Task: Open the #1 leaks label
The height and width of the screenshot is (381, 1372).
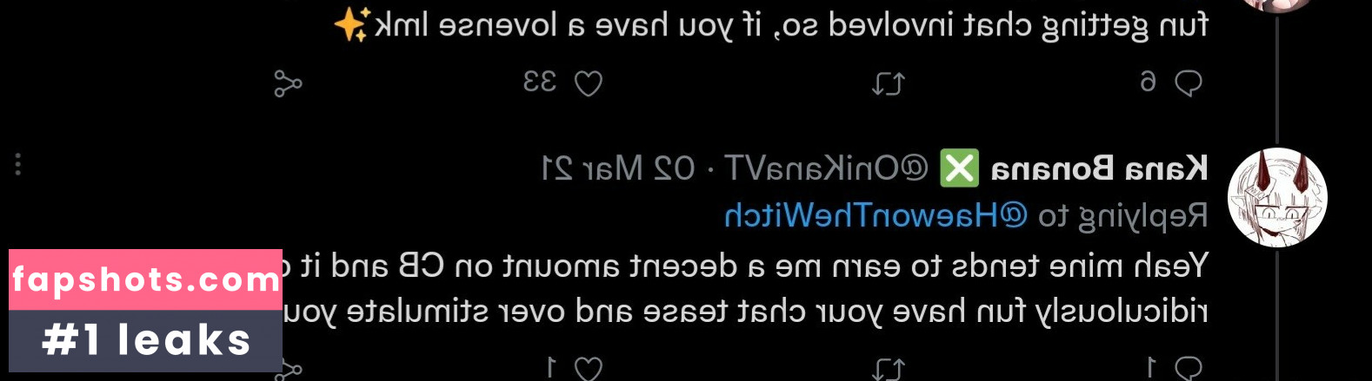Action: [145, 340]
